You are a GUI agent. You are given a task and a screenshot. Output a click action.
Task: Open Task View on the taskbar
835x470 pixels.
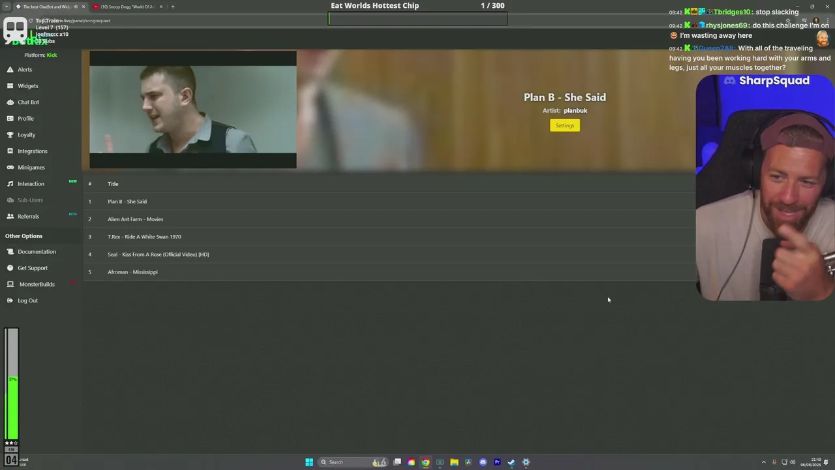tap(397, 462)
